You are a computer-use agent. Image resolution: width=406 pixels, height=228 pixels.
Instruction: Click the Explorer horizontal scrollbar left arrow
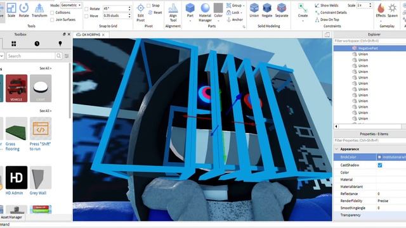click(x=336, y=127)
